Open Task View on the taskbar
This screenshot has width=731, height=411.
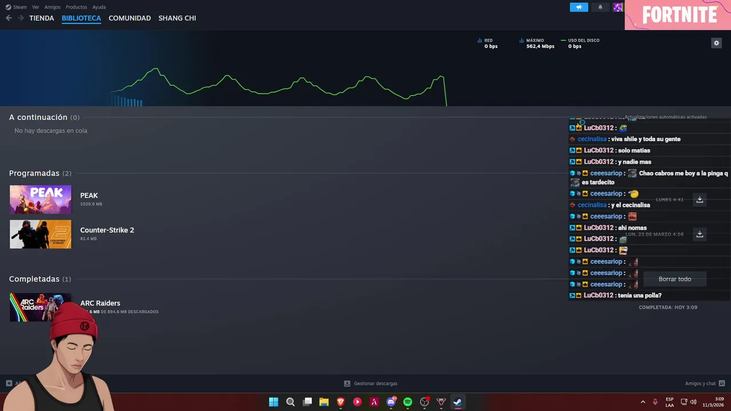pyautogui.click(x=307, y=402)
